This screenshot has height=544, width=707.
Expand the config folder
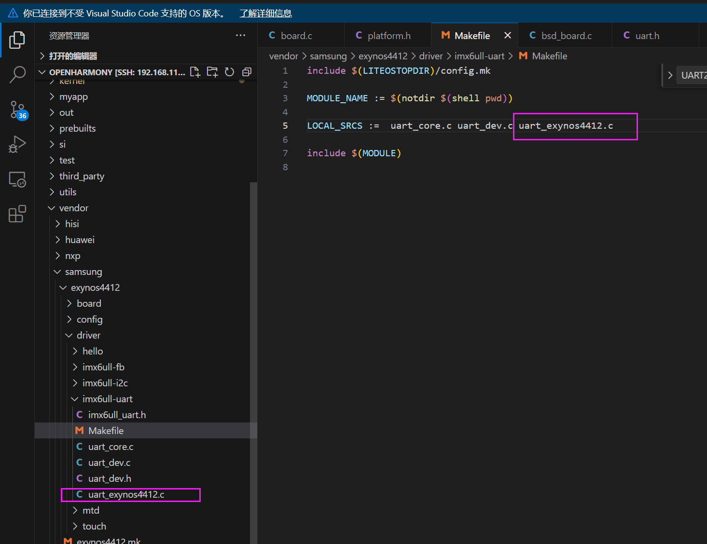146,319
